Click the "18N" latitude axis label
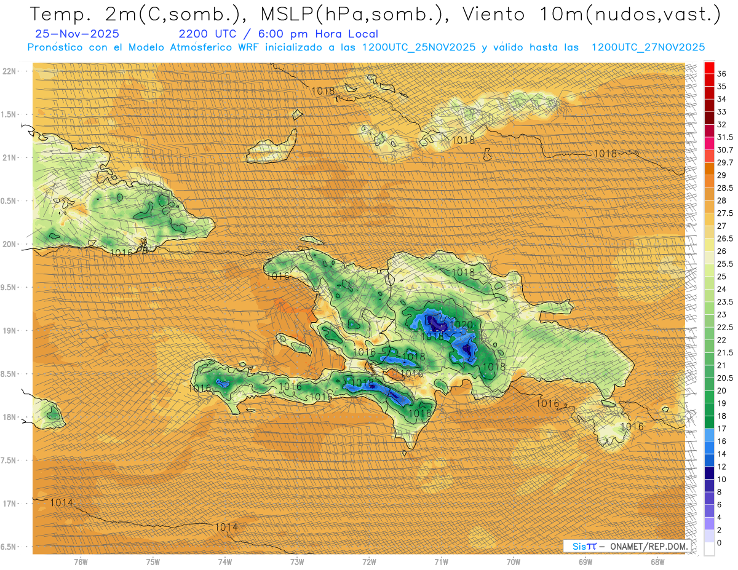Viewport: 738px width, 570px height. (10, 418)
